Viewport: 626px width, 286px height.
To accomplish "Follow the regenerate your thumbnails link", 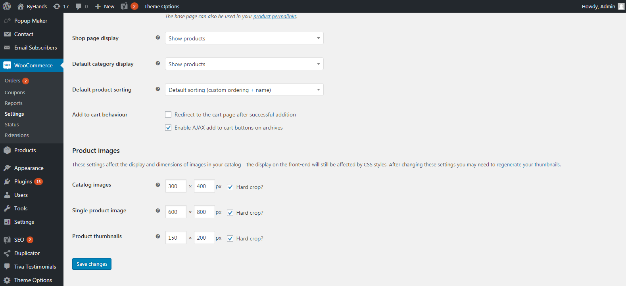I will pyautogui.click(x=528, y=164).
